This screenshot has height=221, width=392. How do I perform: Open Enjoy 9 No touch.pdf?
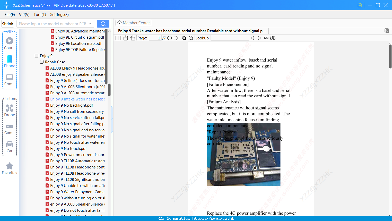tap(66, 148)
